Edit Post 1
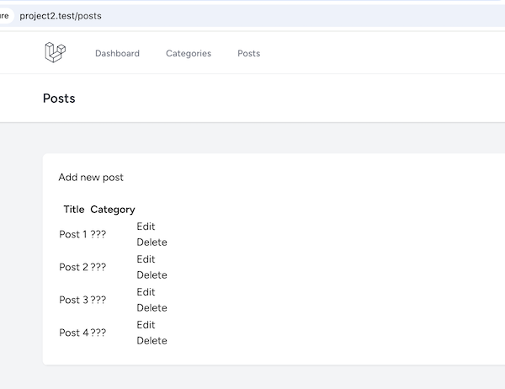 click(146, 226)
